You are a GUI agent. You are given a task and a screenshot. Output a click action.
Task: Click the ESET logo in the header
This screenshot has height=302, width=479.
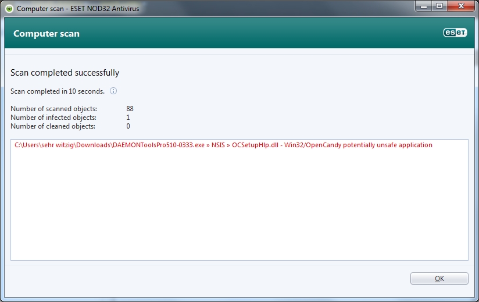coord(455,33)
